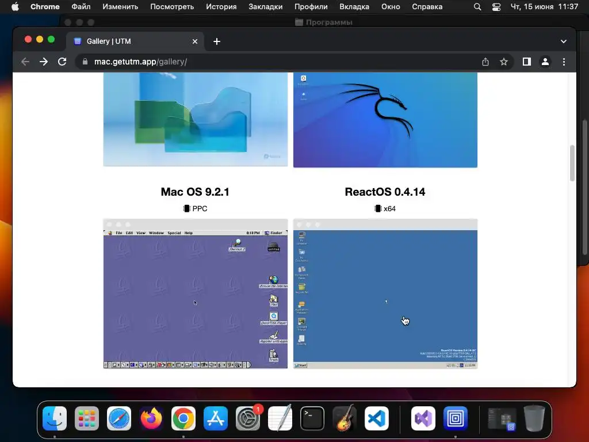Share this page via share icon
This screenshot has height=442, width=589.
coord(485,62)
